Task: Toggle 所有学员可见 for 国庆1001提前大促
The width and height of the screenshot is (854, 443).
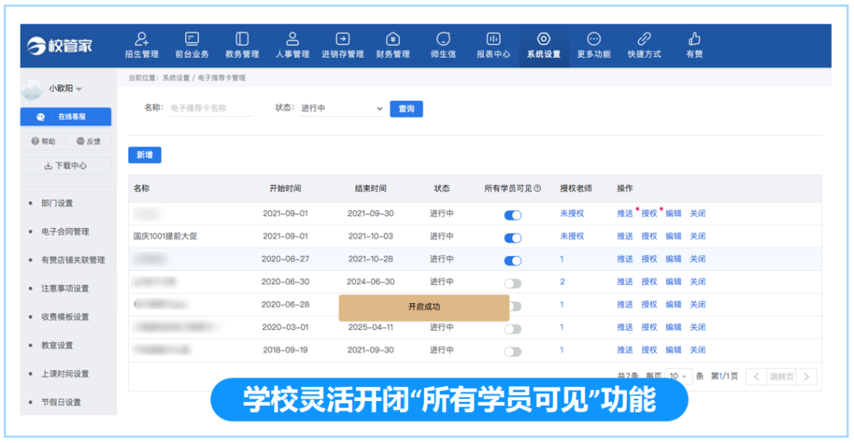Action: pos(512,238)
